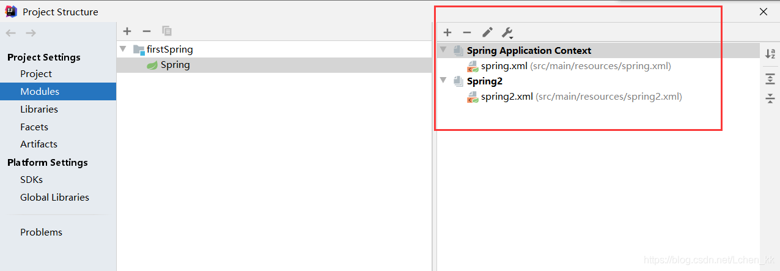Click the Expand All icon
The width and height of the screenshot is (780, 271).
pyautogui.click(x=770, y=79)
